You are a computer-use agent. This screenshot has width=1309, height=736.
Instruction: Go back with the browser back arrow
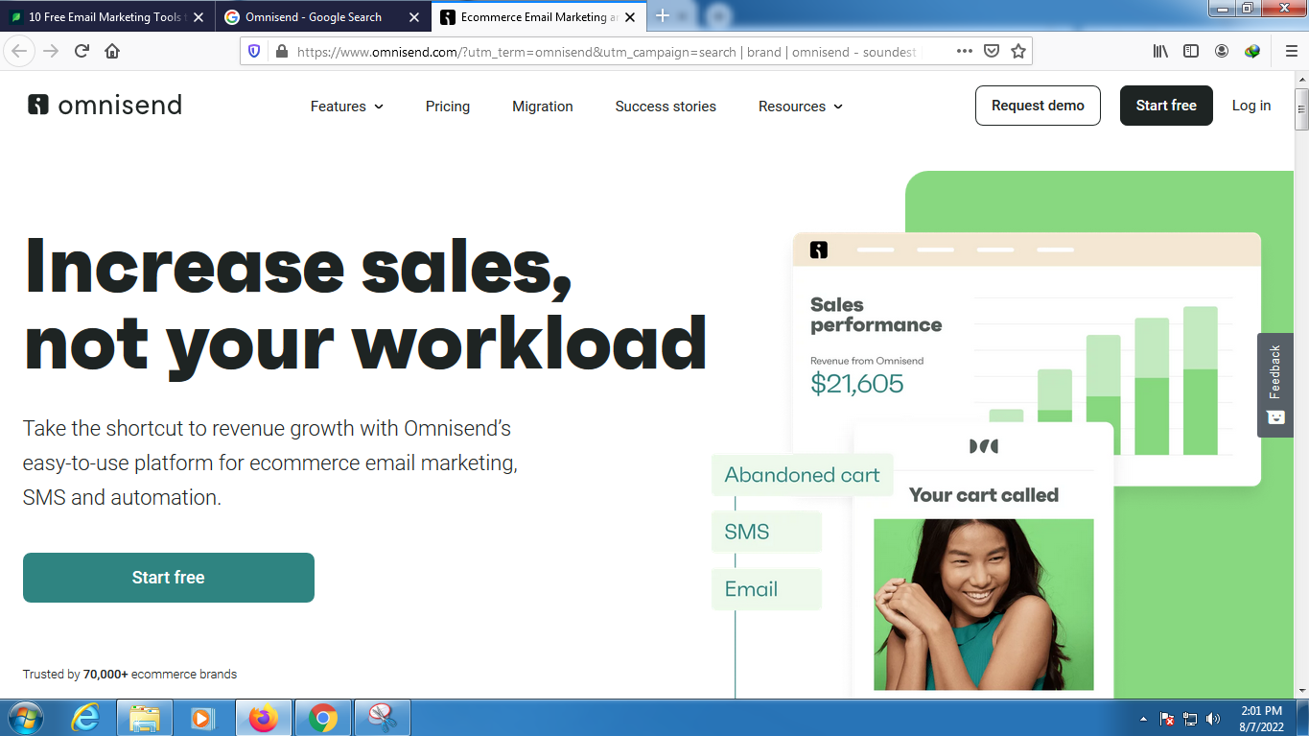click(x=20, y=52)
